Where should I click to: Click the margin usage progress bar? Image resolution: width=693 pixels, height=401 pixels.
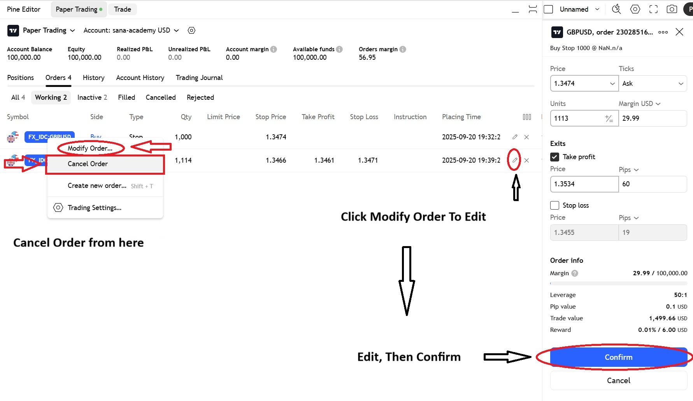[x=618, y=283]
